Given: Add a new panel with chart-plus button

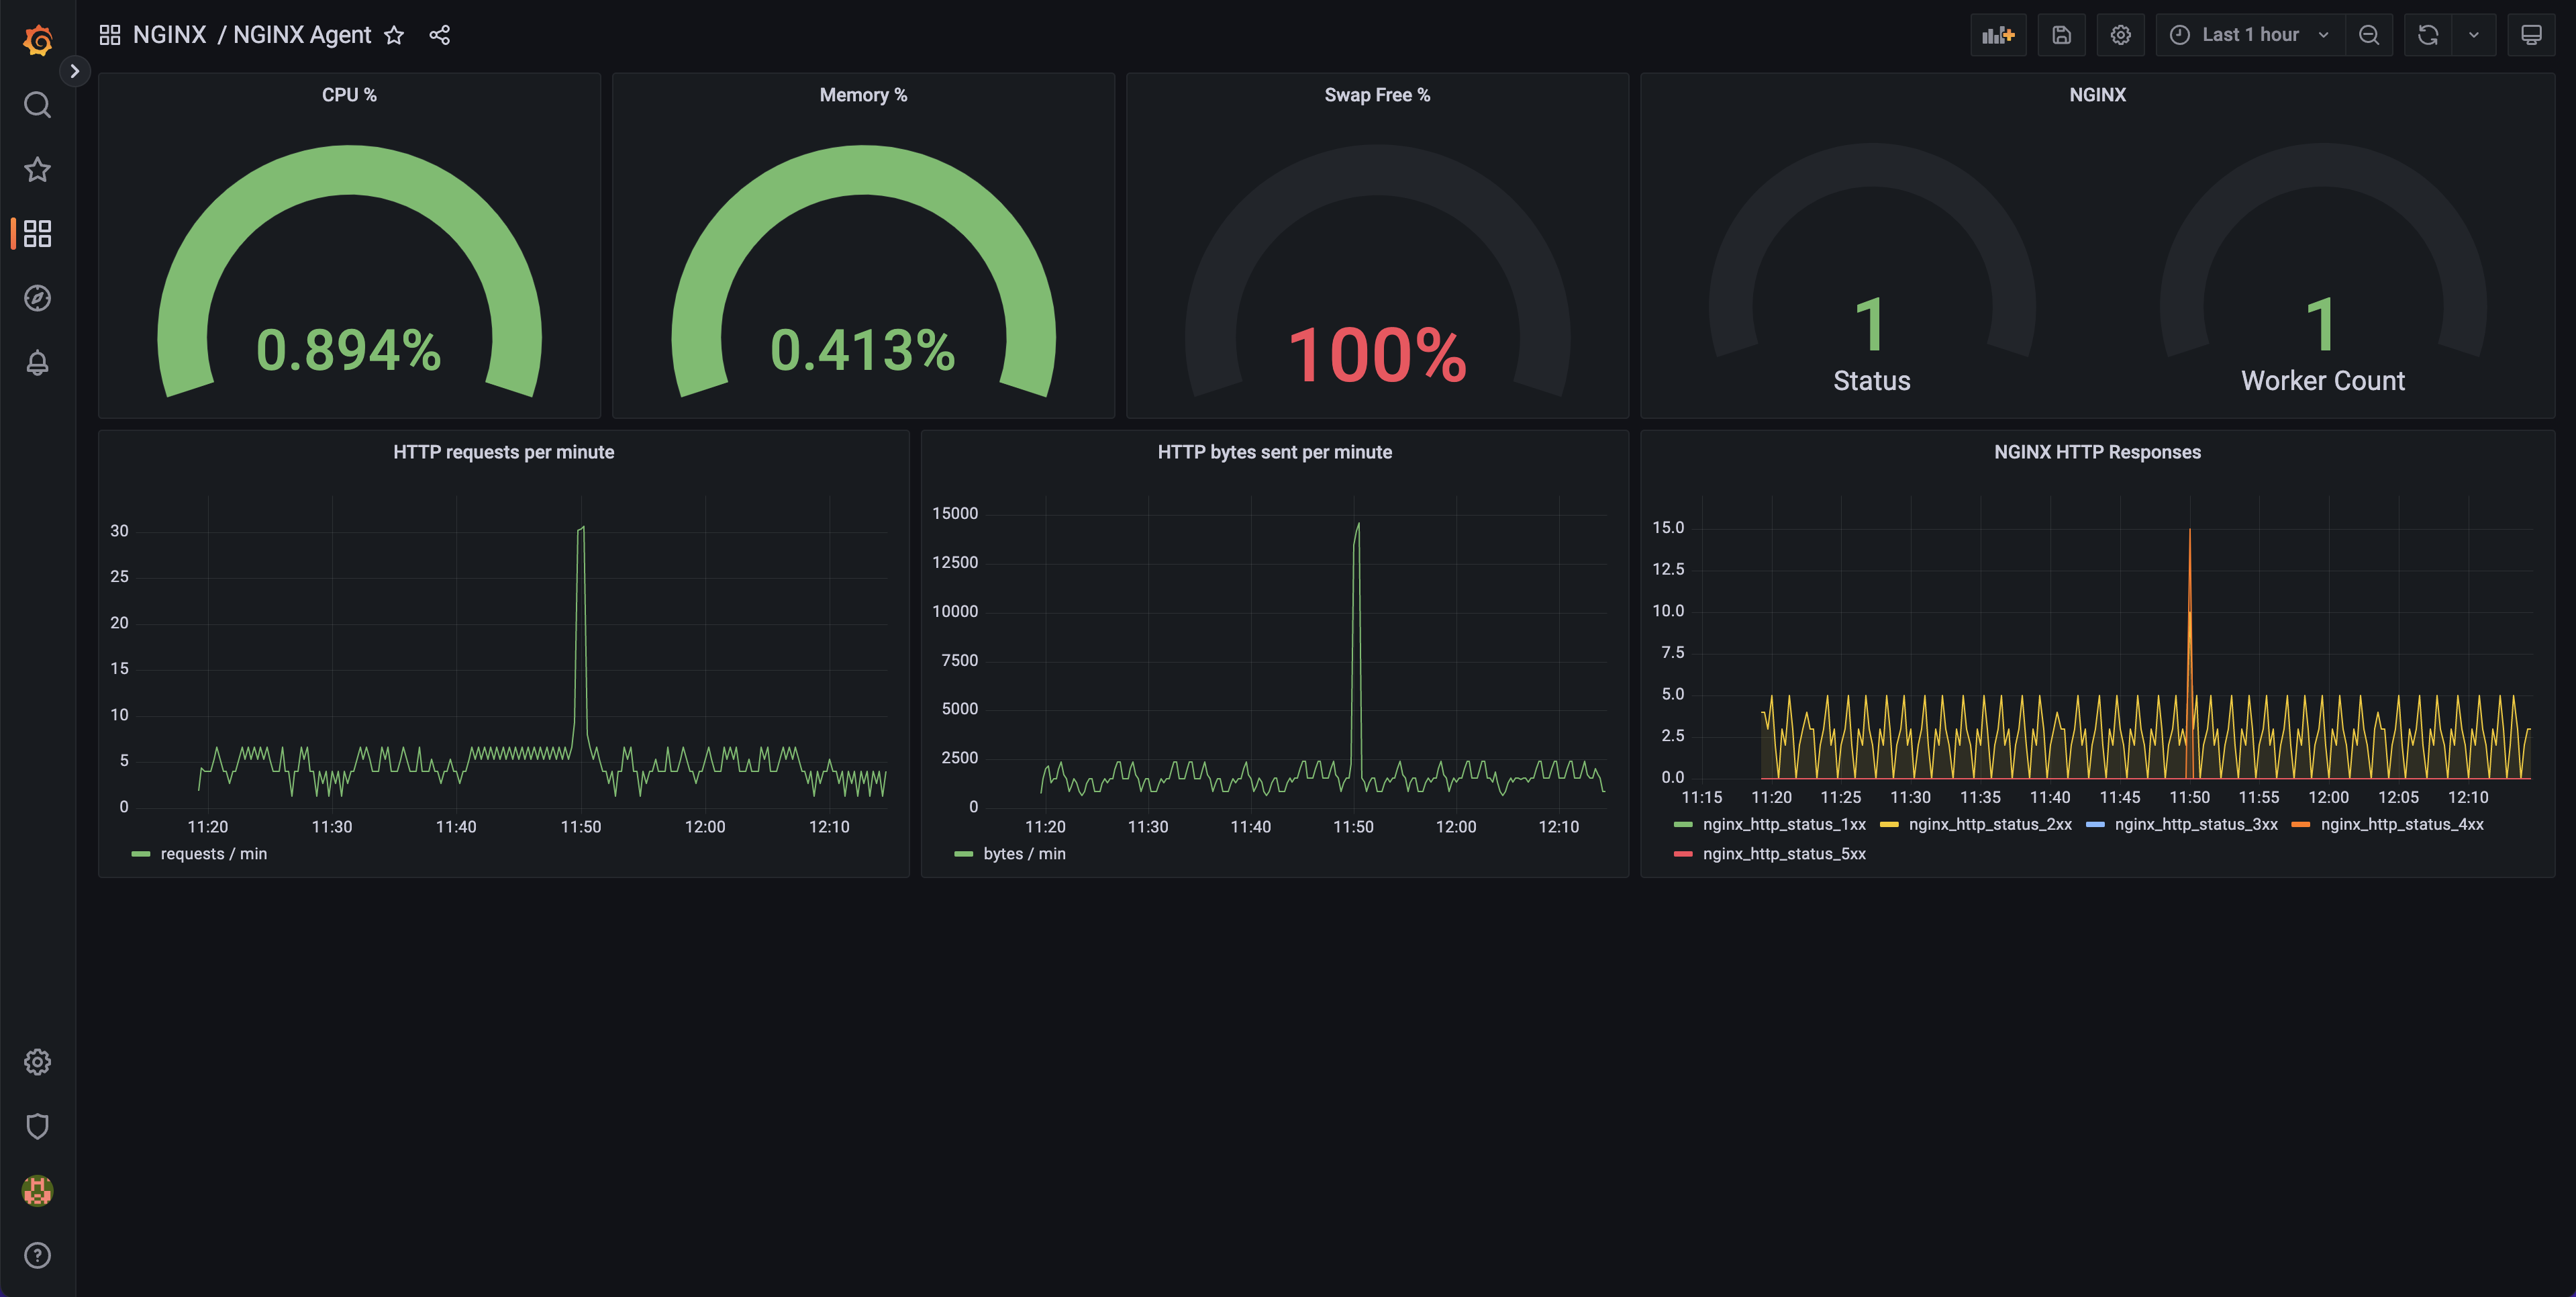Looking at the screenshot, I should pyautogui.click(x=1998, y=35).
